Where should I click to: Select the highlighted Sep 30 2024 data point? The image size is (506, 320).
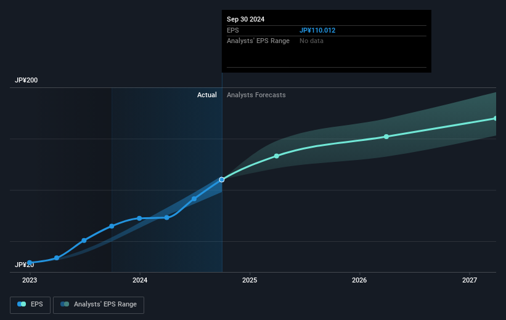222,180
